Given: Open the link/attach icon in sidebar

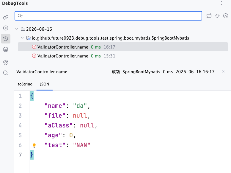Looking at the screenshot, I should 6,17.
